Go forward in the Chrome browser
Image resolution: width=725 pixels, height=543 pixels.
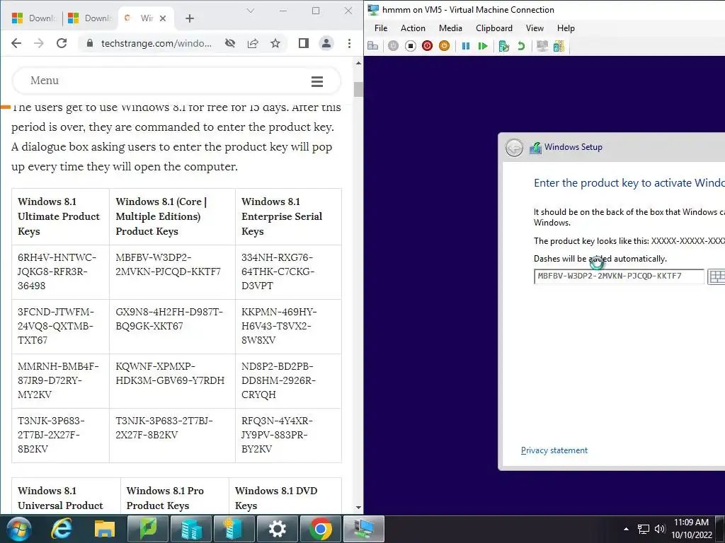[39, 43]
